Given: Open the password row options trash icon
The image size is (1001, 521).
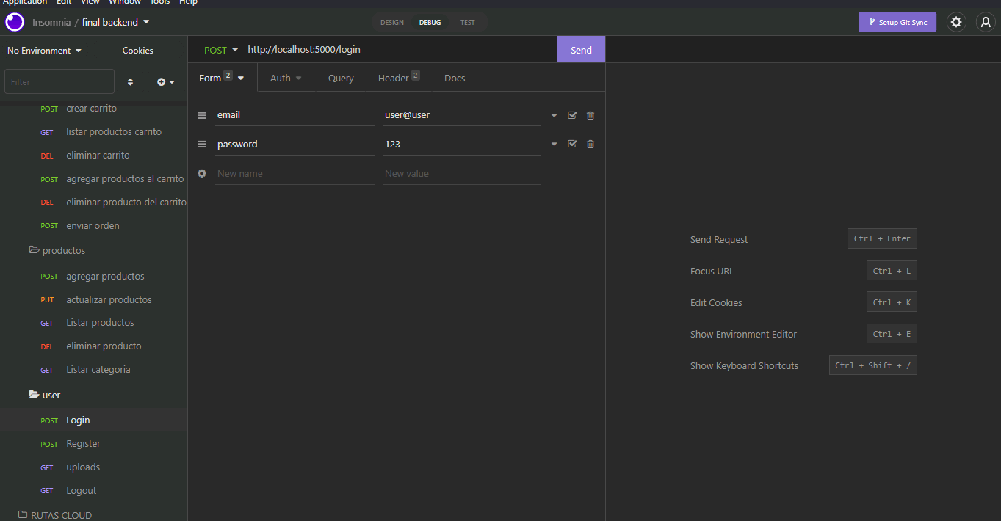Looking at the screenshot, I should [590, 144].
